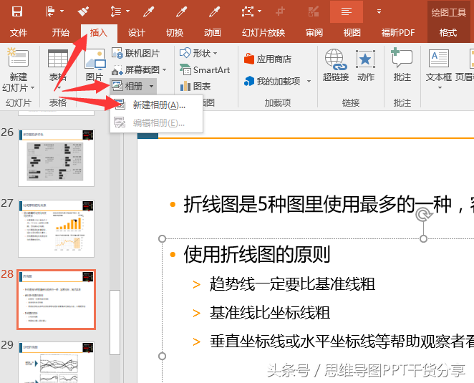Screen dimensions: 474x383
Task: Click the Save icon in quick access toolbar
Action: click(17, 11)
